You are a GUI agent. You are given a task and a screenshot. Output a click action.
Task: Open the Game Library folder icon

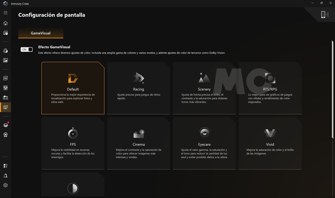click(x=5, y=98)
